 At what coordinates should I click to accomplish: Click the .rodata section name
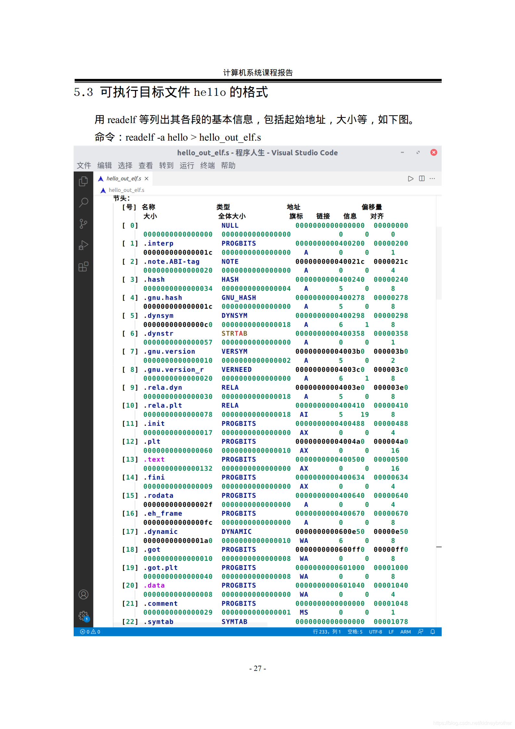point(158,496)
